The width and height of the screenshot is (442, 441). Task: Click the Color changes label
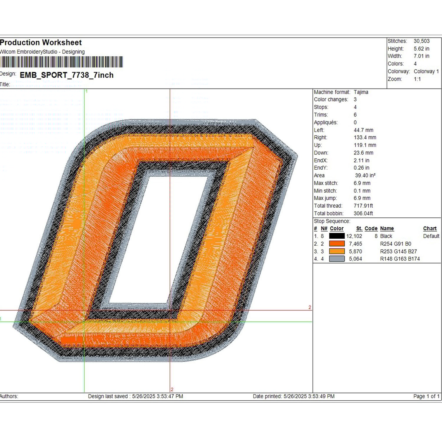coord(331,99)
